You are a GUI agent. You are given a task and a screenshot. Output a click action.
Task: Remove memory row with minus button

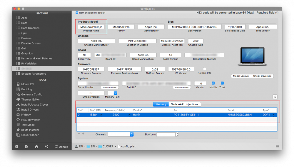point(79,134)
